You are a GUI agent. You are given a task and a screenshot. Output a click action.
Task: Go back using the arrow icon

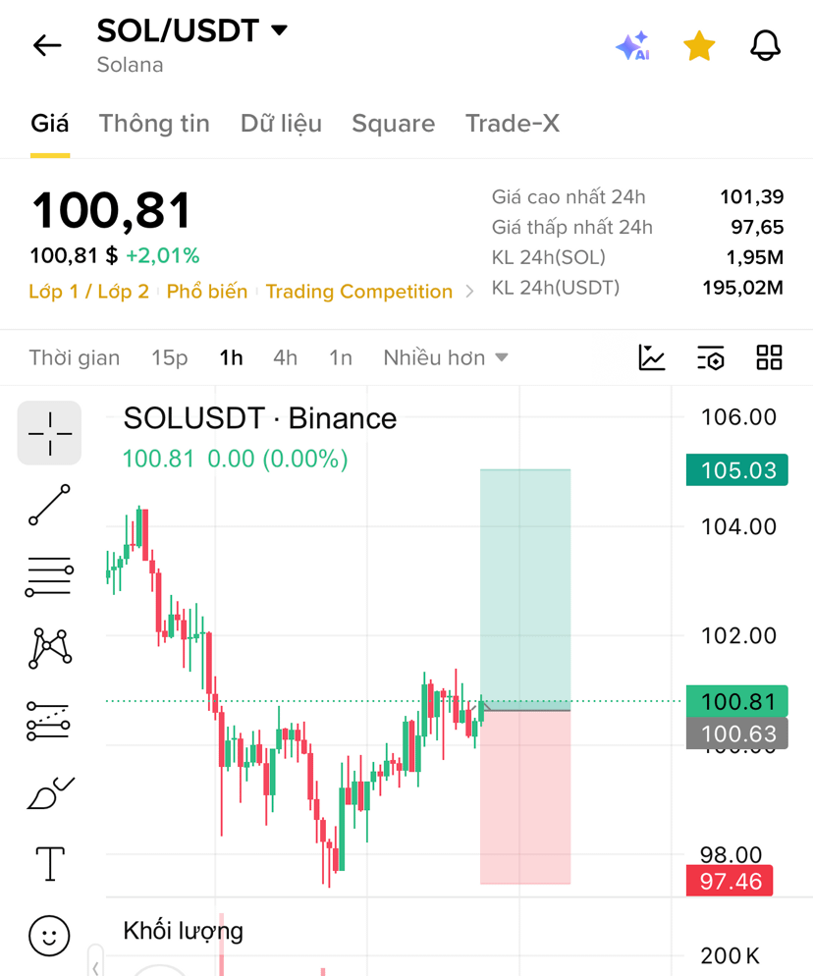(47, 45)
